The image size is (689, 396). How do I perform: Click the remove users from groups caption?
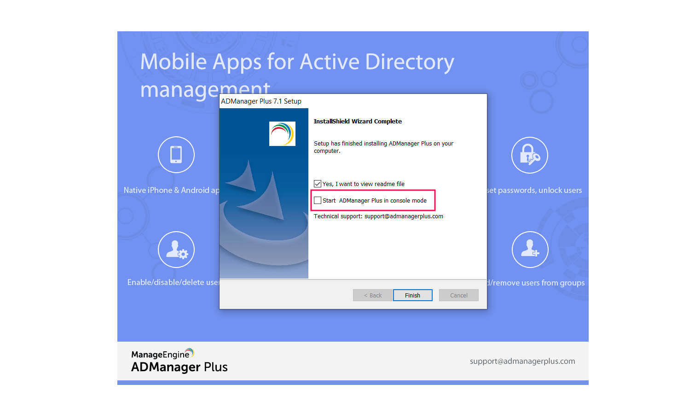(536, 283)
